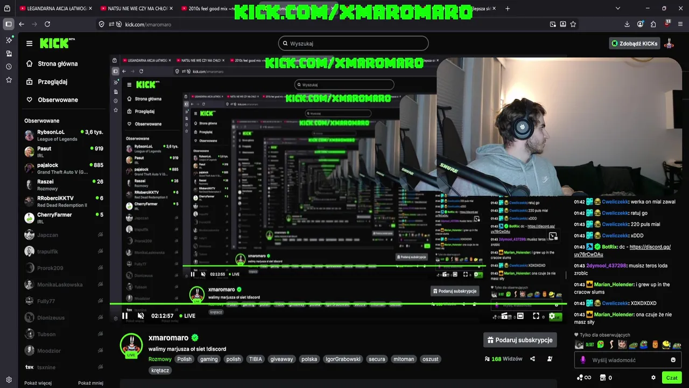Reload the page with the refresh icon

click(x=47, y=24)
